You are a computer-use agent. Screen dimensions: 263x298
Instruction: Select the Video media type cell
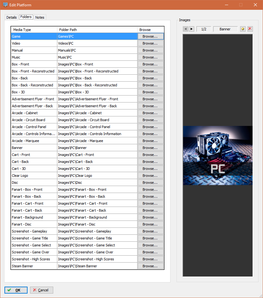(34, 43)
